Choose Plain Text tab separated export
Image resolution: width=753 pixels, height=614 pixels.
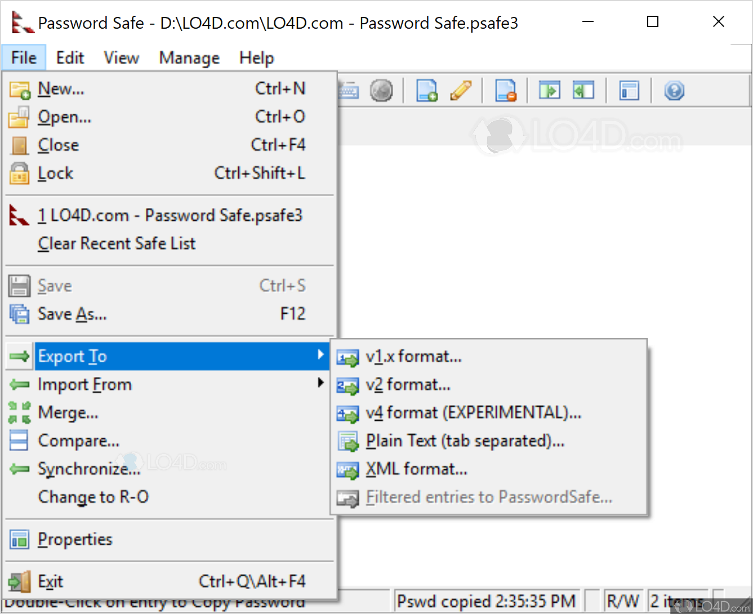click(464, 441)
